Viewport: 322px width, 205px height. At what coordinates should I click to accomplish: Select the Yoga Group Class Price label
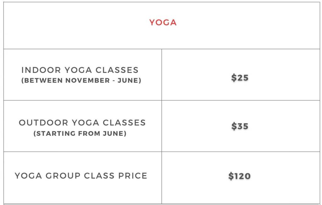[x=81, y=176]
